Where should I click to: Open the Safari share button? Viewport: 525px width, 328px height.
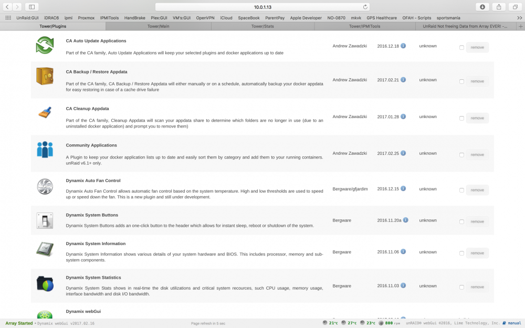(x=499, y=7)
